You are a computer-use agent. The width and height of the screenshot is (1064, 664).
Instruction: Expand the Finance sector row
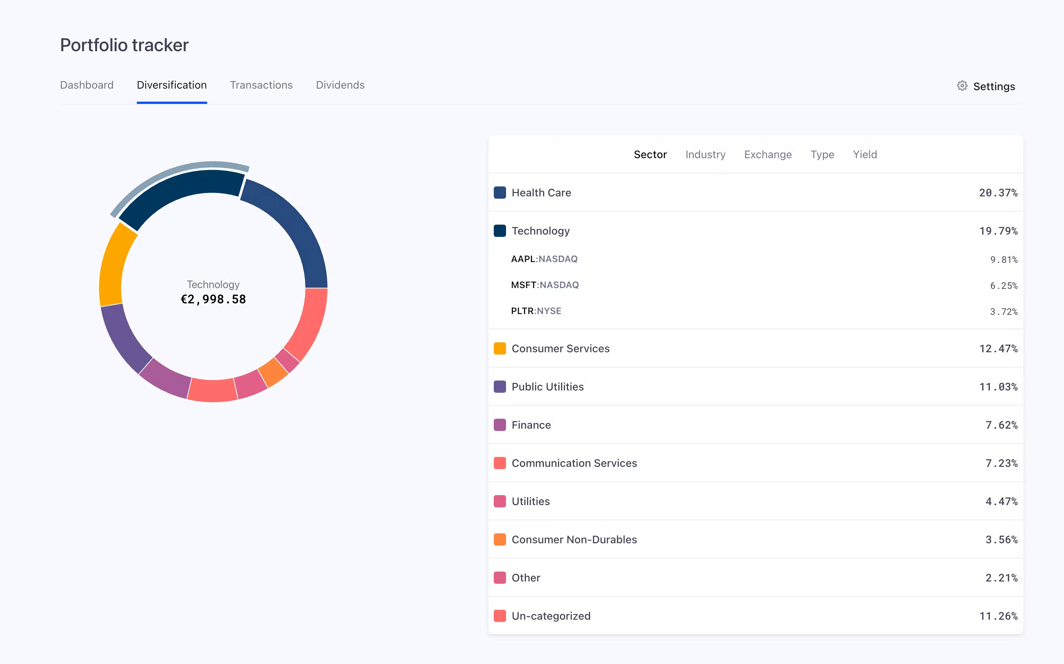coord(531,425)
